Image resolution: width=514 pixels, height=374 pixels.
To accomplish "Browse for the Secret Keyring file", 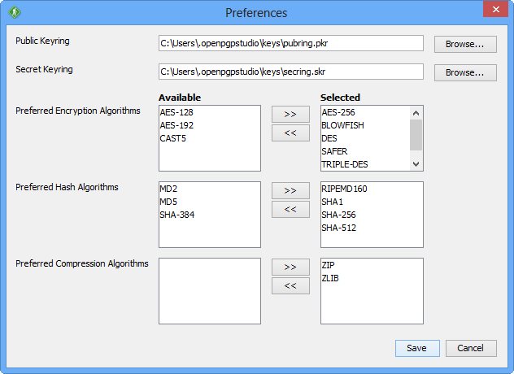I will pos(465,72).
